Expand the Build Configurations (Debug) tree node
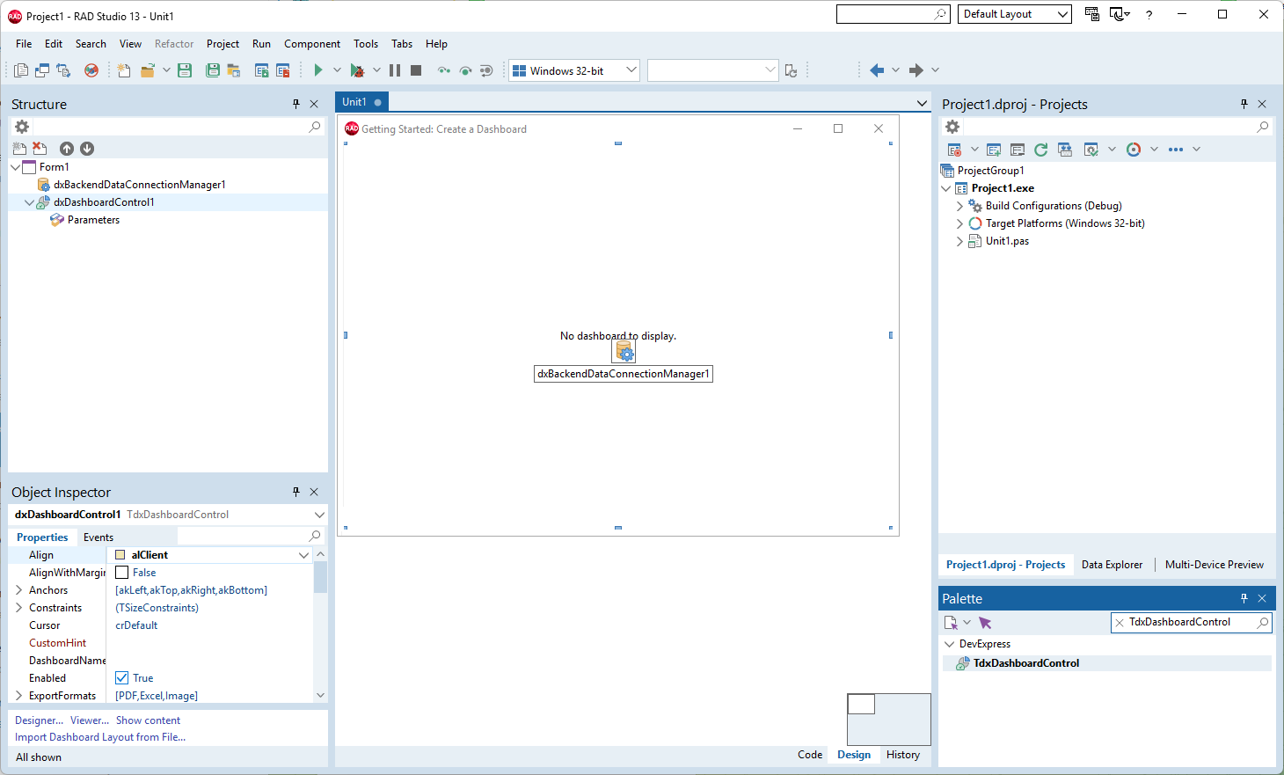The width and height of the screenshot is (1284, 775). coord(959,205)
